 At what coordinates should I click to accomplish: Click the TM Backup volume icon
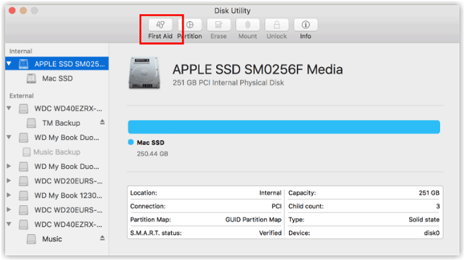coord(31,123)
